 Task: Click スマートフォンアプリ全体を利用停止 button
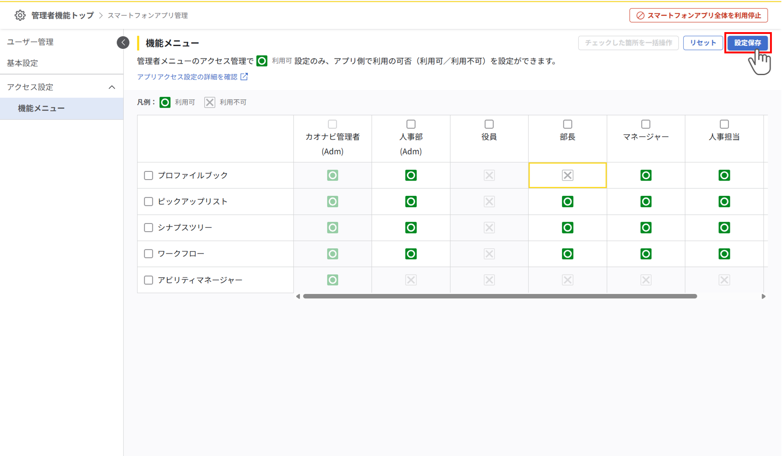pos(699,14)
